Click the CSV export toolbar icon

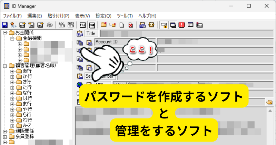click(x=22, y=25)
